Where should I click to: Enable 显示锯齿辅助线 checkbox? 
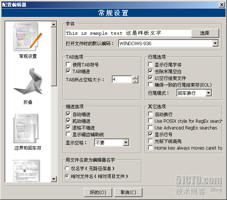pyautogui.click(x=68, y=134)
